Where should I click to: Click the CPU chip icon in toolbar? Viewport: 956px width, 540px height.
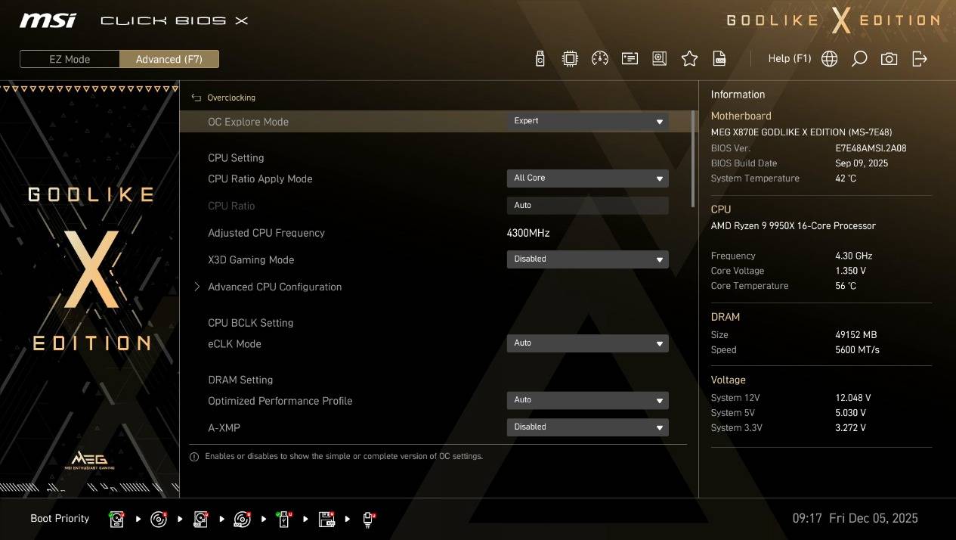[x=570, y=59]
